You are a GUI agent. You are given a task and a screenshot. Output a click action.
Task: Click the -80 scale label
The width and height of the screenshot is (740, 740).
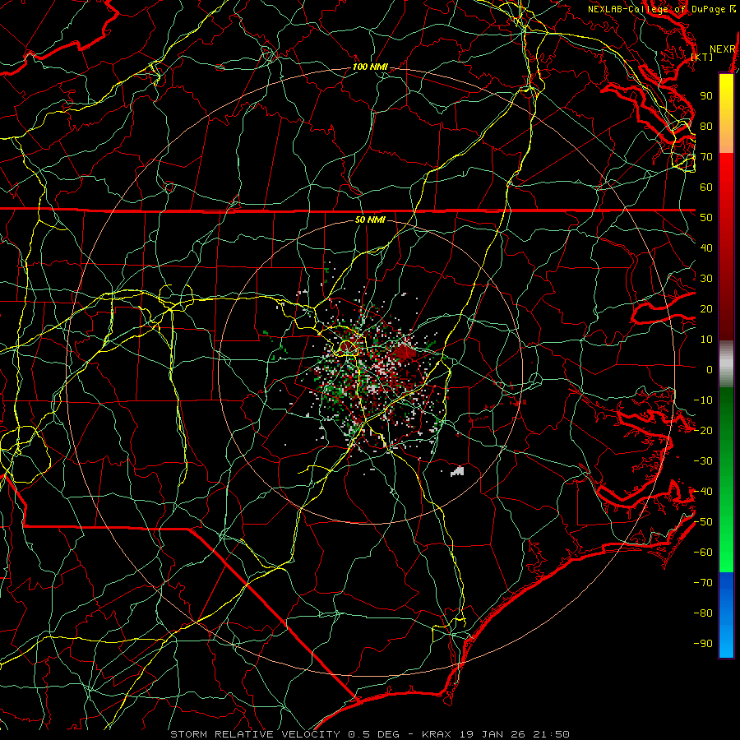(703, 613)
